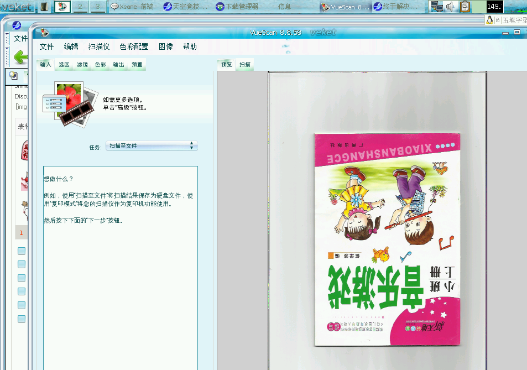527x370 pixels.
Task: Switch to the 扫描 tab
Action: [x=245, y=65]
